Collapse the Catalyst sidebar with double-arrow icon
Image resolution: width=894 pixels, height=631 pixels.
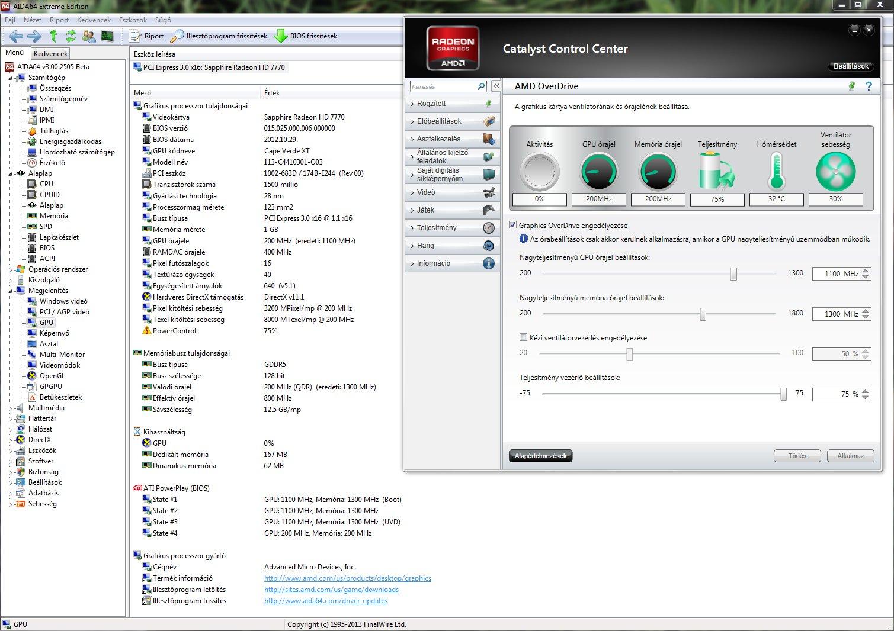pyautogui.click(x=496, y=86)
